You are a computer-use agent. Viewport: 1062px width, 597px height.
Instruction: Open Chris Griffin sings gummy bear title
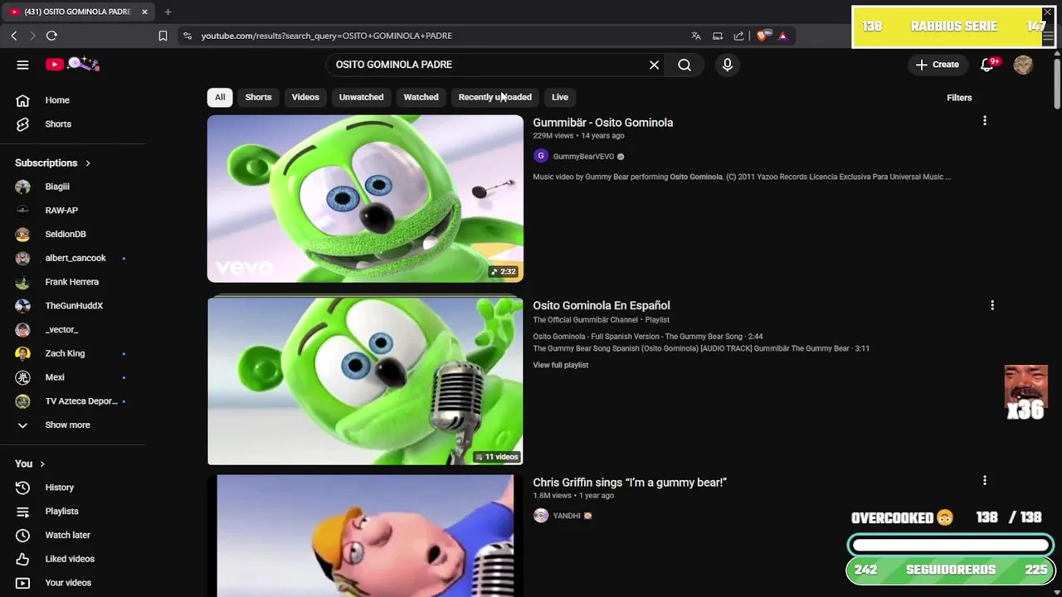[x=630, y=483]
